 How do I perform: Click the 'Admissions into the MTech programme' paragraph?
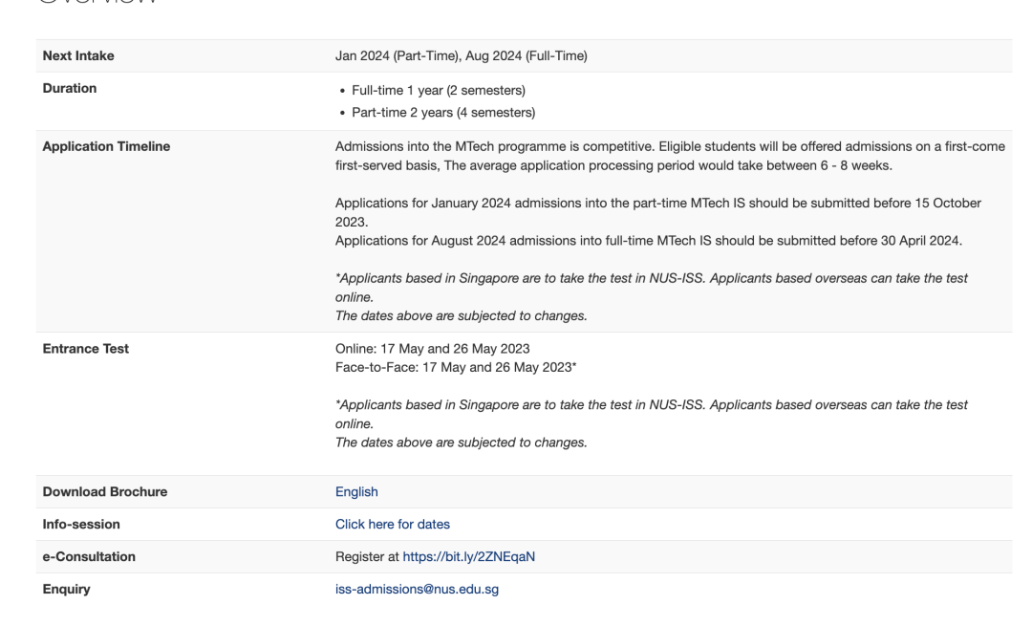pos(669,155)
